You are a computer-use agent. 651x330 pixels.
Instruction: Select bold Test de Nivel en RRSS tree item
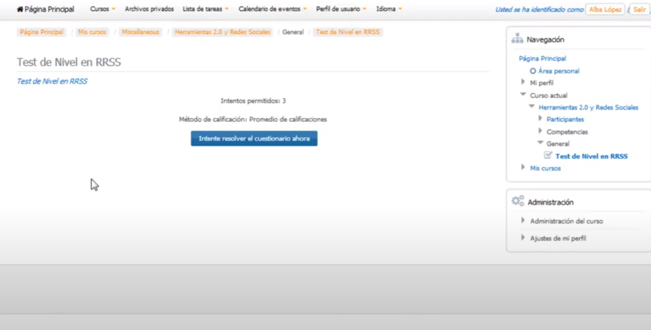point(591,156)
